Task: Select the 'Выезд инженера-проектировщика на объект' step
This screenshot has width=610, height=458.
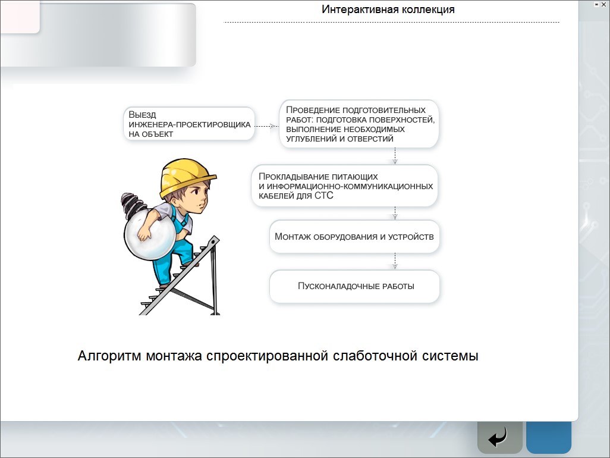Action: (x=189, y=124)
